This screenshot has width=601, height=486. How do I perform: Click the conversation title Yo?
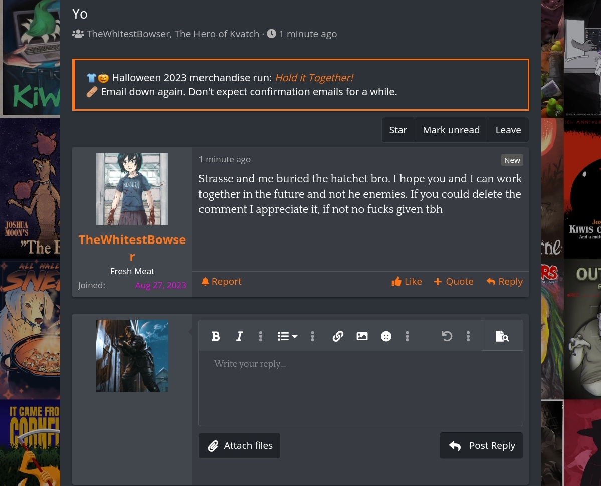[80, 14]
